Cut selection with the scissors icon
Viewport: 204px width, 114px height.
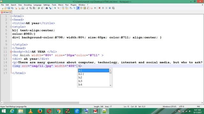click(27, 8)
